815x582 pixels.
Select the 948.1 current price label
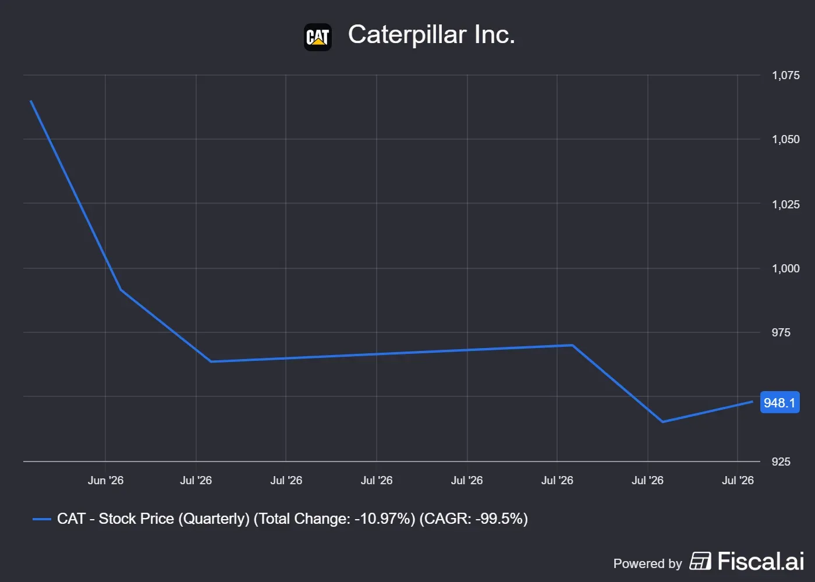(x=779, y=403)
